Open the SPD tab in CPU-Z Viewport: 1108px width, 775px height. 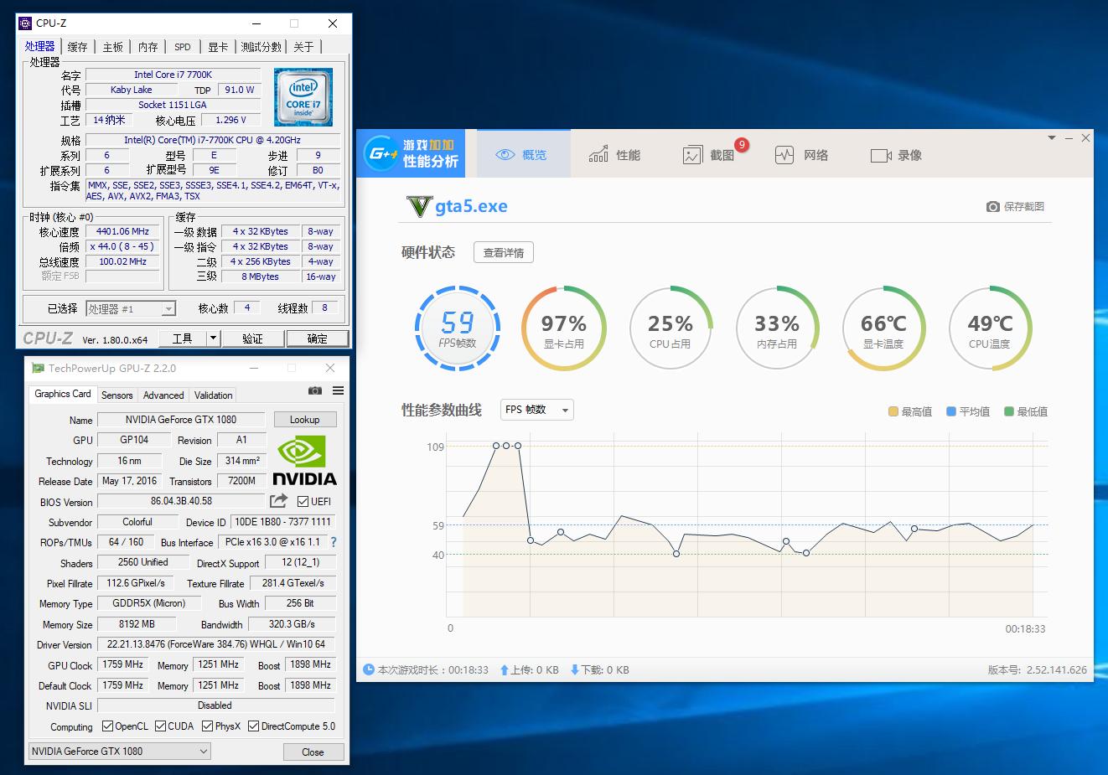pyautogui.click(x=183, y=47)
